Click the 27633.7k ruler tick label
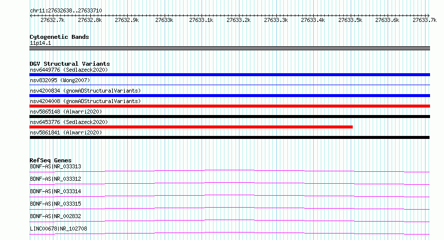This screenshot has height=240, width=444. click(x=425, y=20)
